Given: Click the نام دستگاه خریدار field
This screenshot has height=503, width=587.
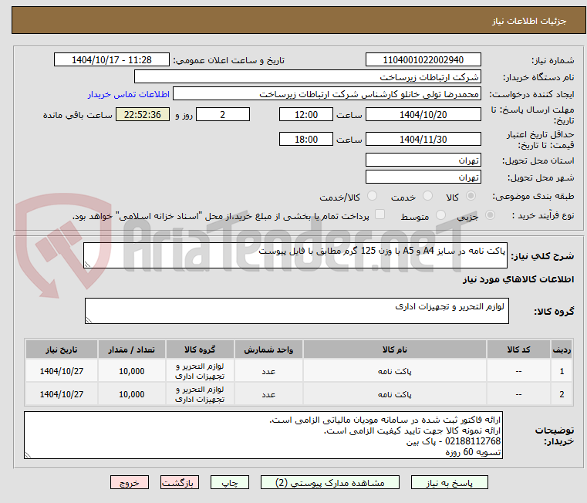Looking at the screenshot, I should [x=307, y=77].
